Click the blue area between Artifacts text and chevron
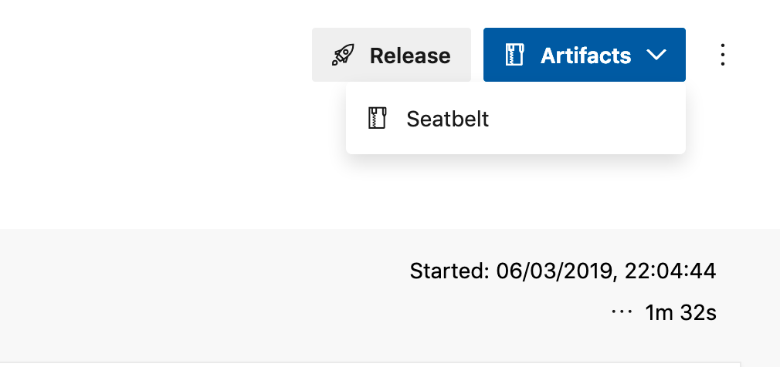The image size is (780, 367). click(x=639, y=55)
